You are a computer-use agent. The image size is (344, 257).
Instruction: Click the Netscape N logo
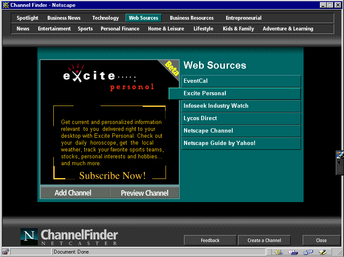(29, 237)
